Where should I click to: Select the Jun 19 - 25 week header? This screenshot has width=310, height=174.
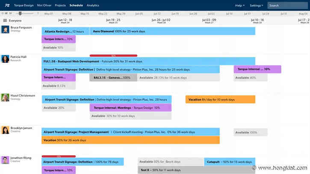(x=113, y=21)
